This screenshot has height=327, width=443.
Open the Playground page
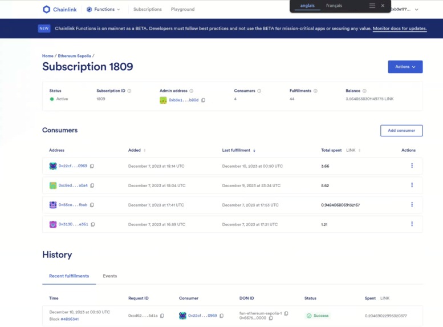[182, 9]
